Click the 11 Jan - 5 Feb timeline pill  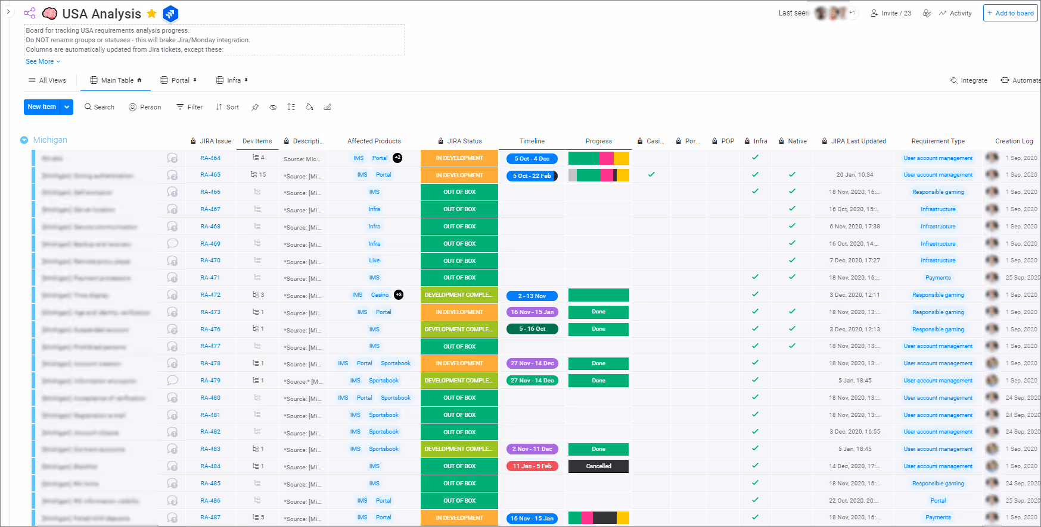click(532, 466)
